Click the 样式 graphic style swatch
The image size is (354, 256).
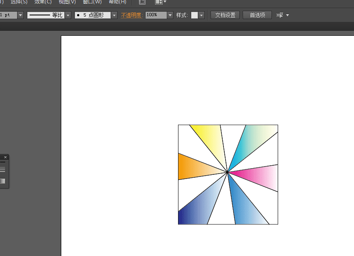[194, 15]
